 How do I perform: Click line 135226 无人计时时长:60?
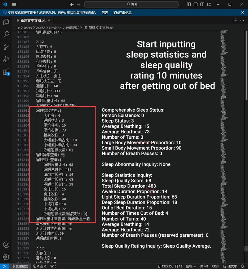click(x=50, y=234)
